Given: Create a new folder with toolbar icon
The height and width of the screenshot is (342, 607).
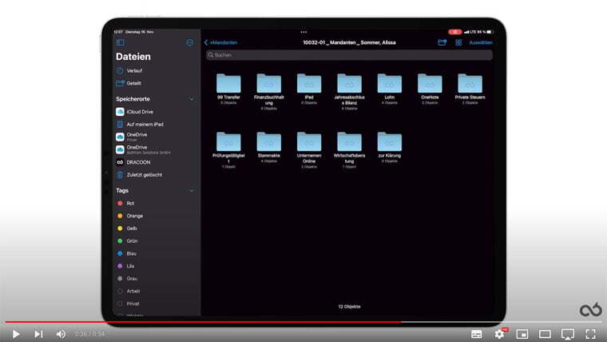Looking at the screenshot, I should pos(442,42).
